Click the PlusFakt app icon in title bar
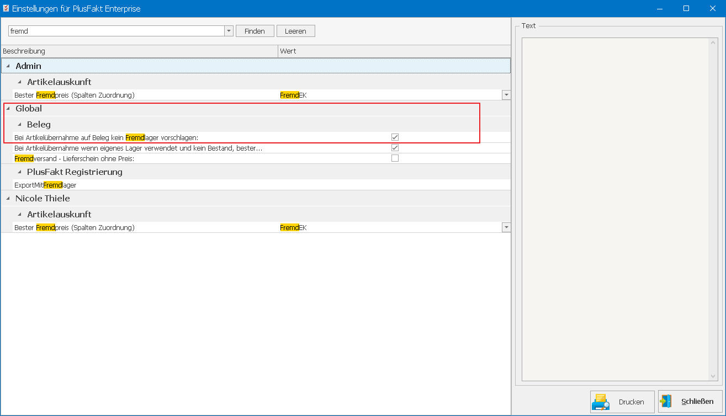Viewport: 726px width, 416px height. click(x=6, y=8)
